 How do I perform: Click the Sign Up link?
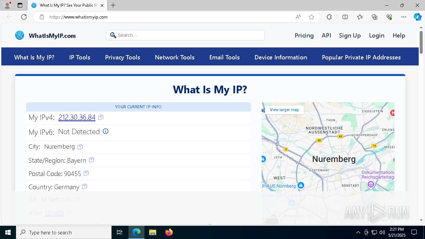tap(350, 36)
